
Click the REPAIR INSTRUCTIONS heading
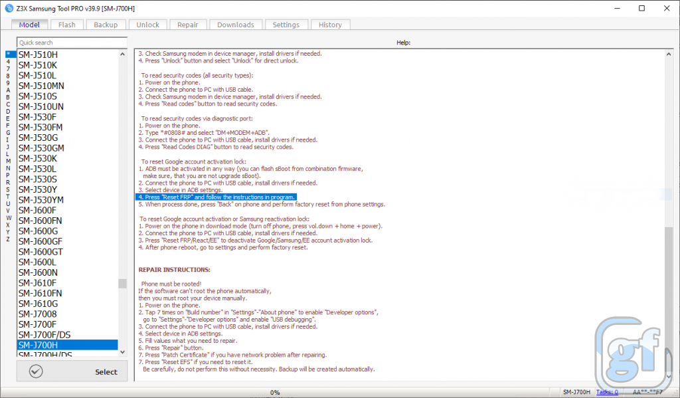174,270
